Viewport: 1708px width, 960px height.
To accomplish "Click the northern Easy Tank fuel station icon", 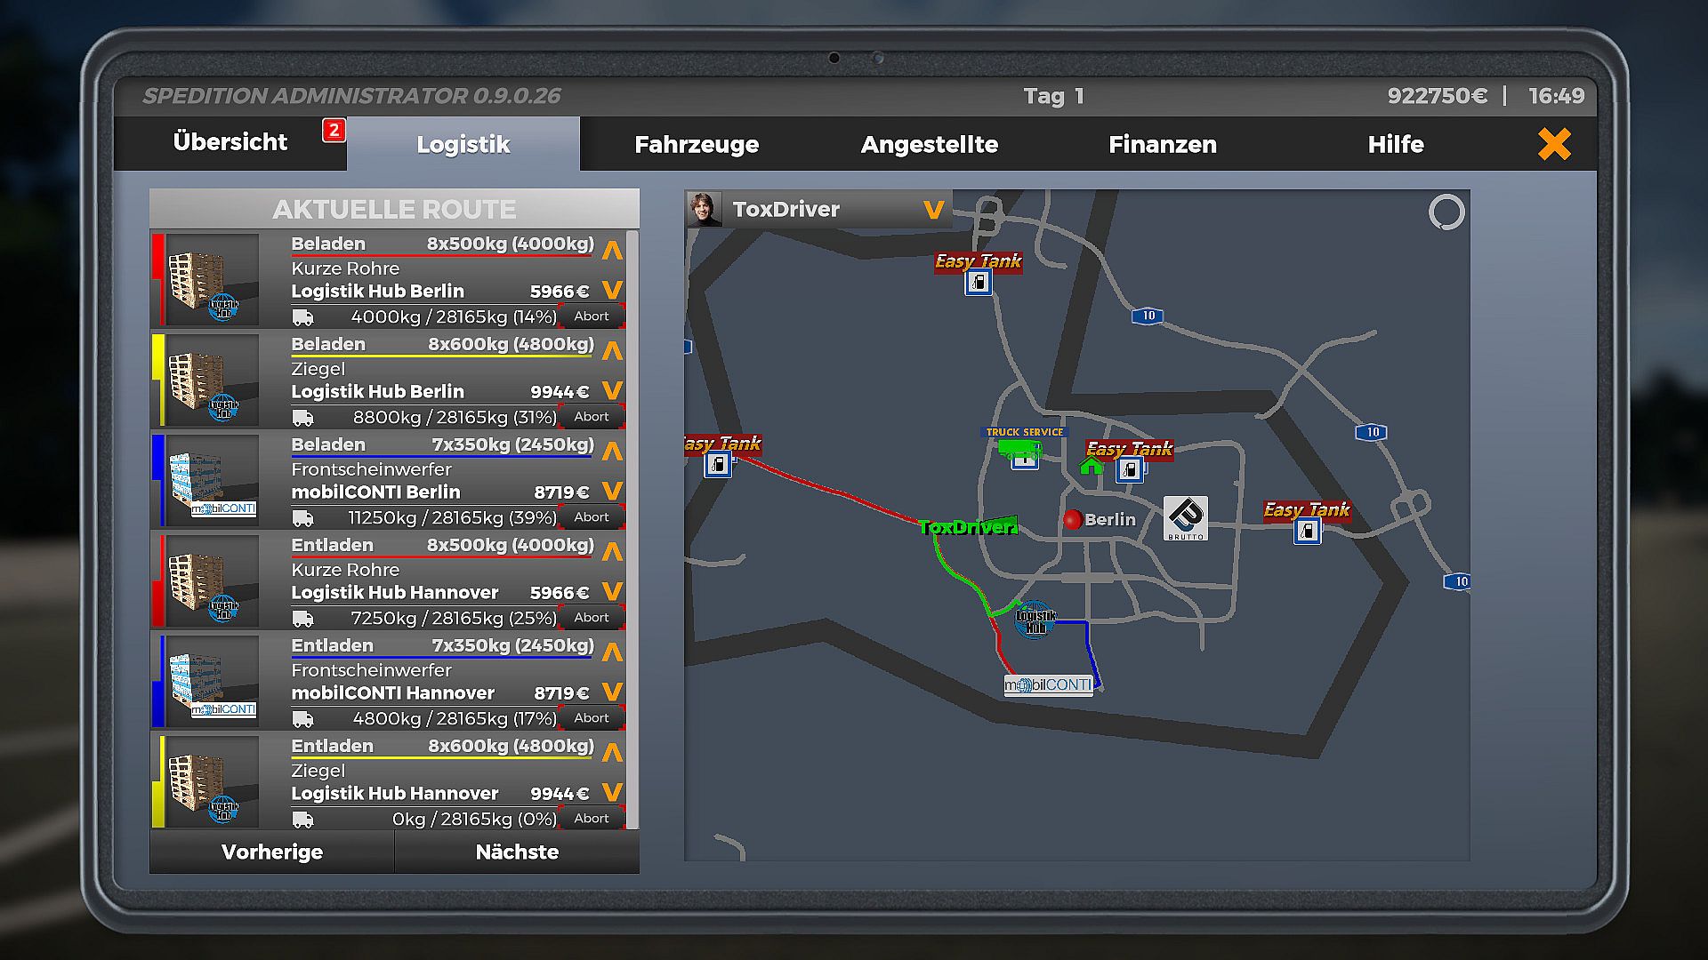I will pyautogui.click(x=979, y=283).
